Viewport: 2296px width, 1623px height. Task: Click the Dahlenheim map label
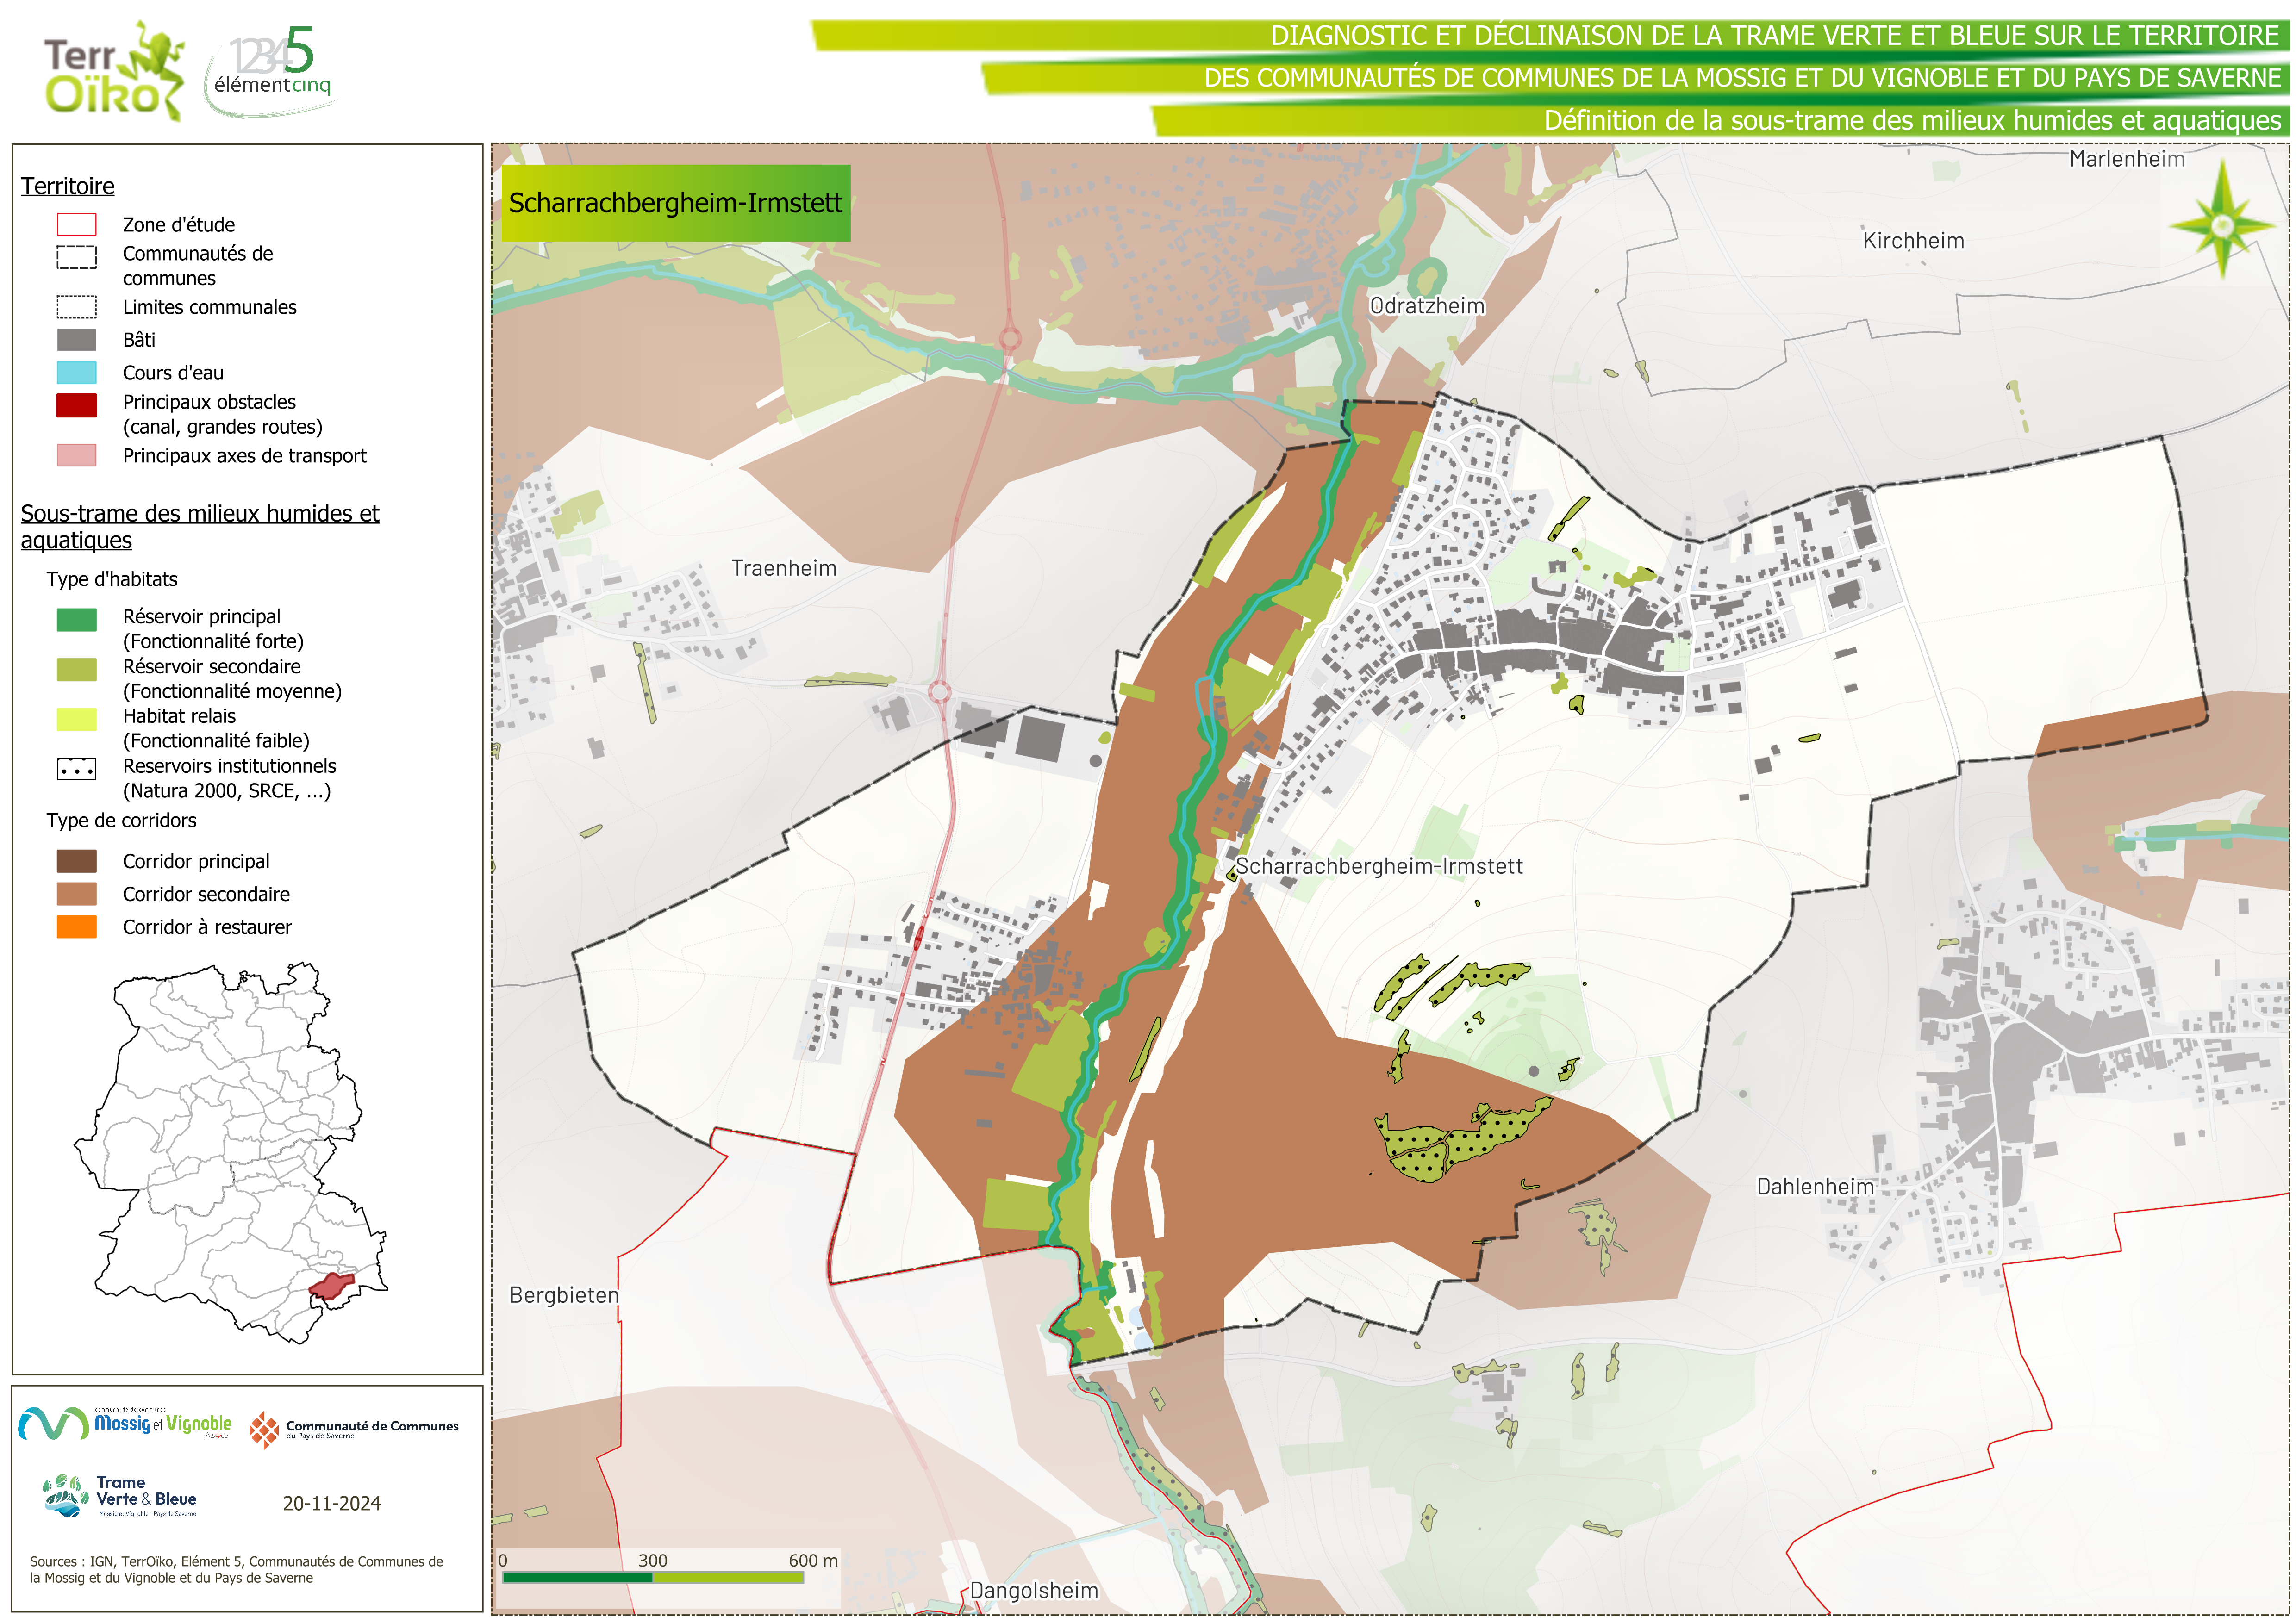pyautogui.click(x=1815, y=1187)
